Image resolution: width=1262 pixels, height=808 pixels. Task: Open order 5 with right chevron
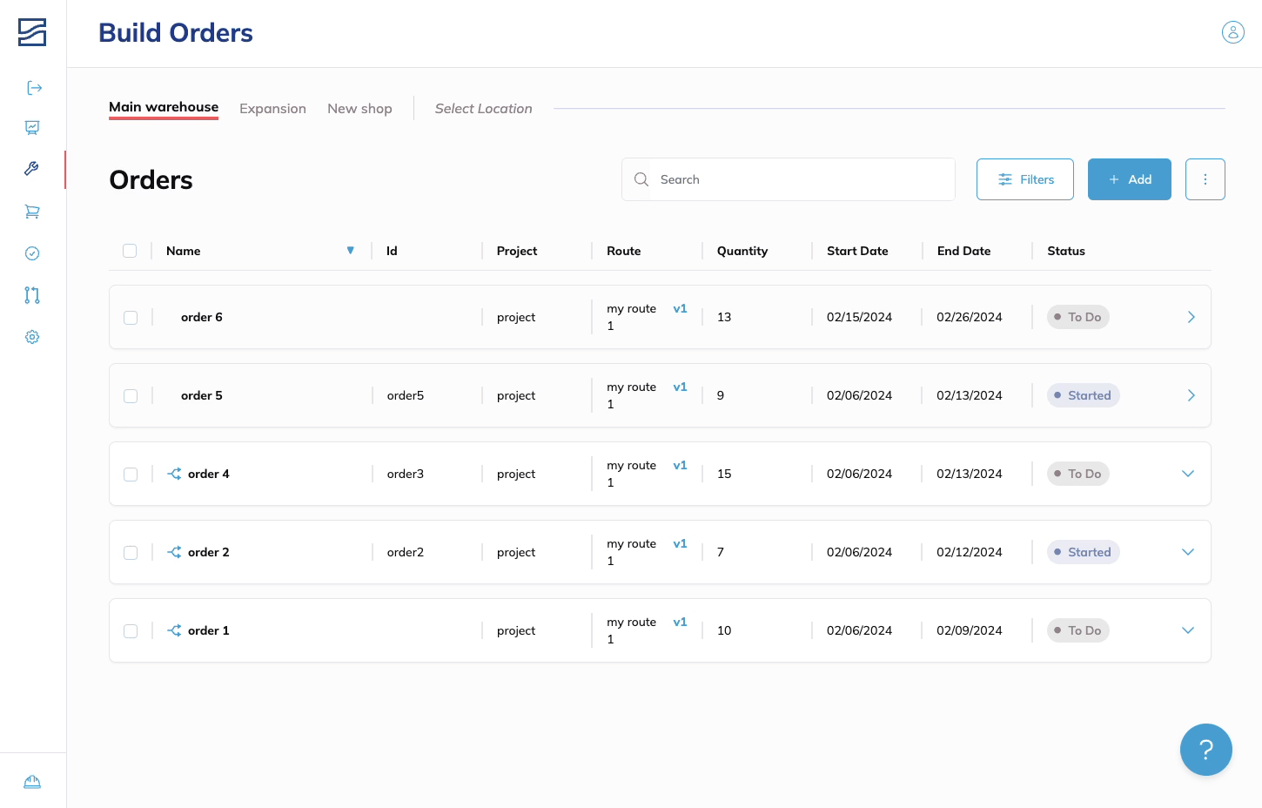(1191, 395)
